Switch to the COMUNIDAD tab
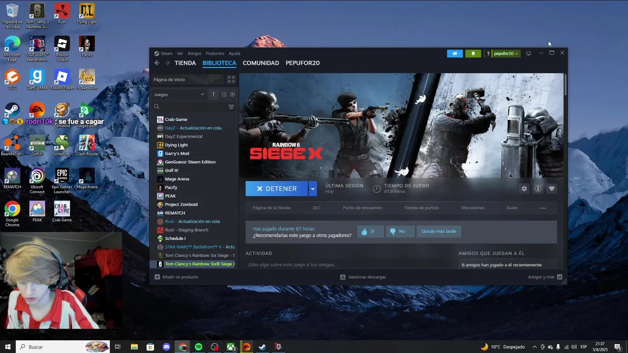The image size is (628, 353). click(261, 63)
